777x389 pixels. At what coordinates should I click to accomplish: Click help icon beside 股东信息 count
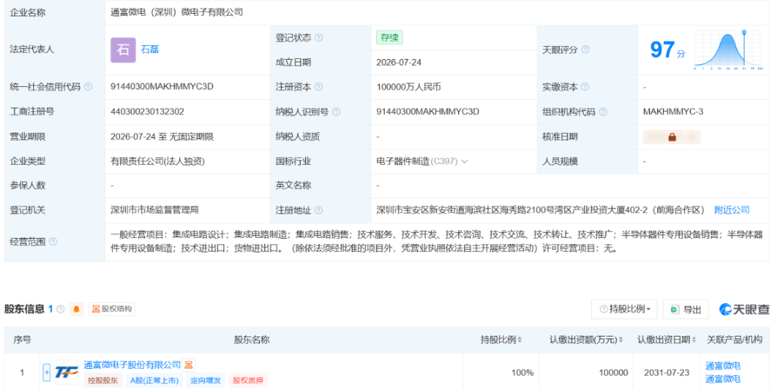60,309
